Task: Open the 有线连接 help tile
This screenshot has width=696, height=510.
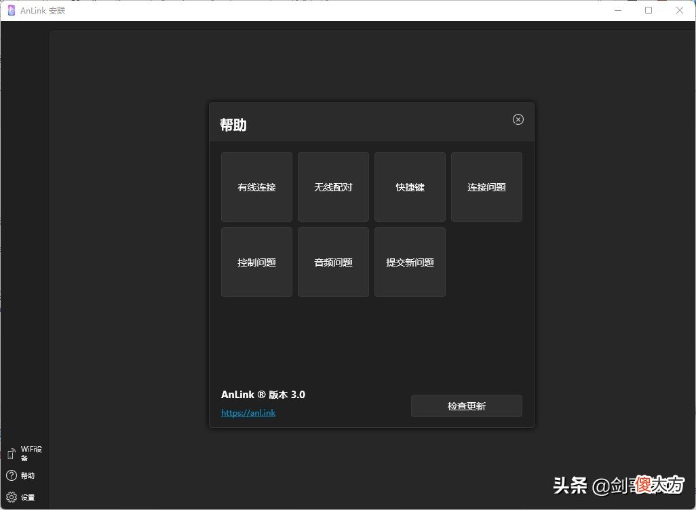Action: coord(256,187)
